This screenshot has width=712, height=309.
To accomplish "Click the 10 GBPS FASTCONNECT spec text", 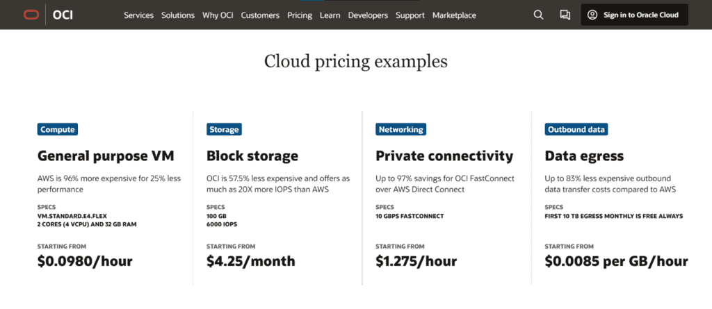I will click(410, 216).
